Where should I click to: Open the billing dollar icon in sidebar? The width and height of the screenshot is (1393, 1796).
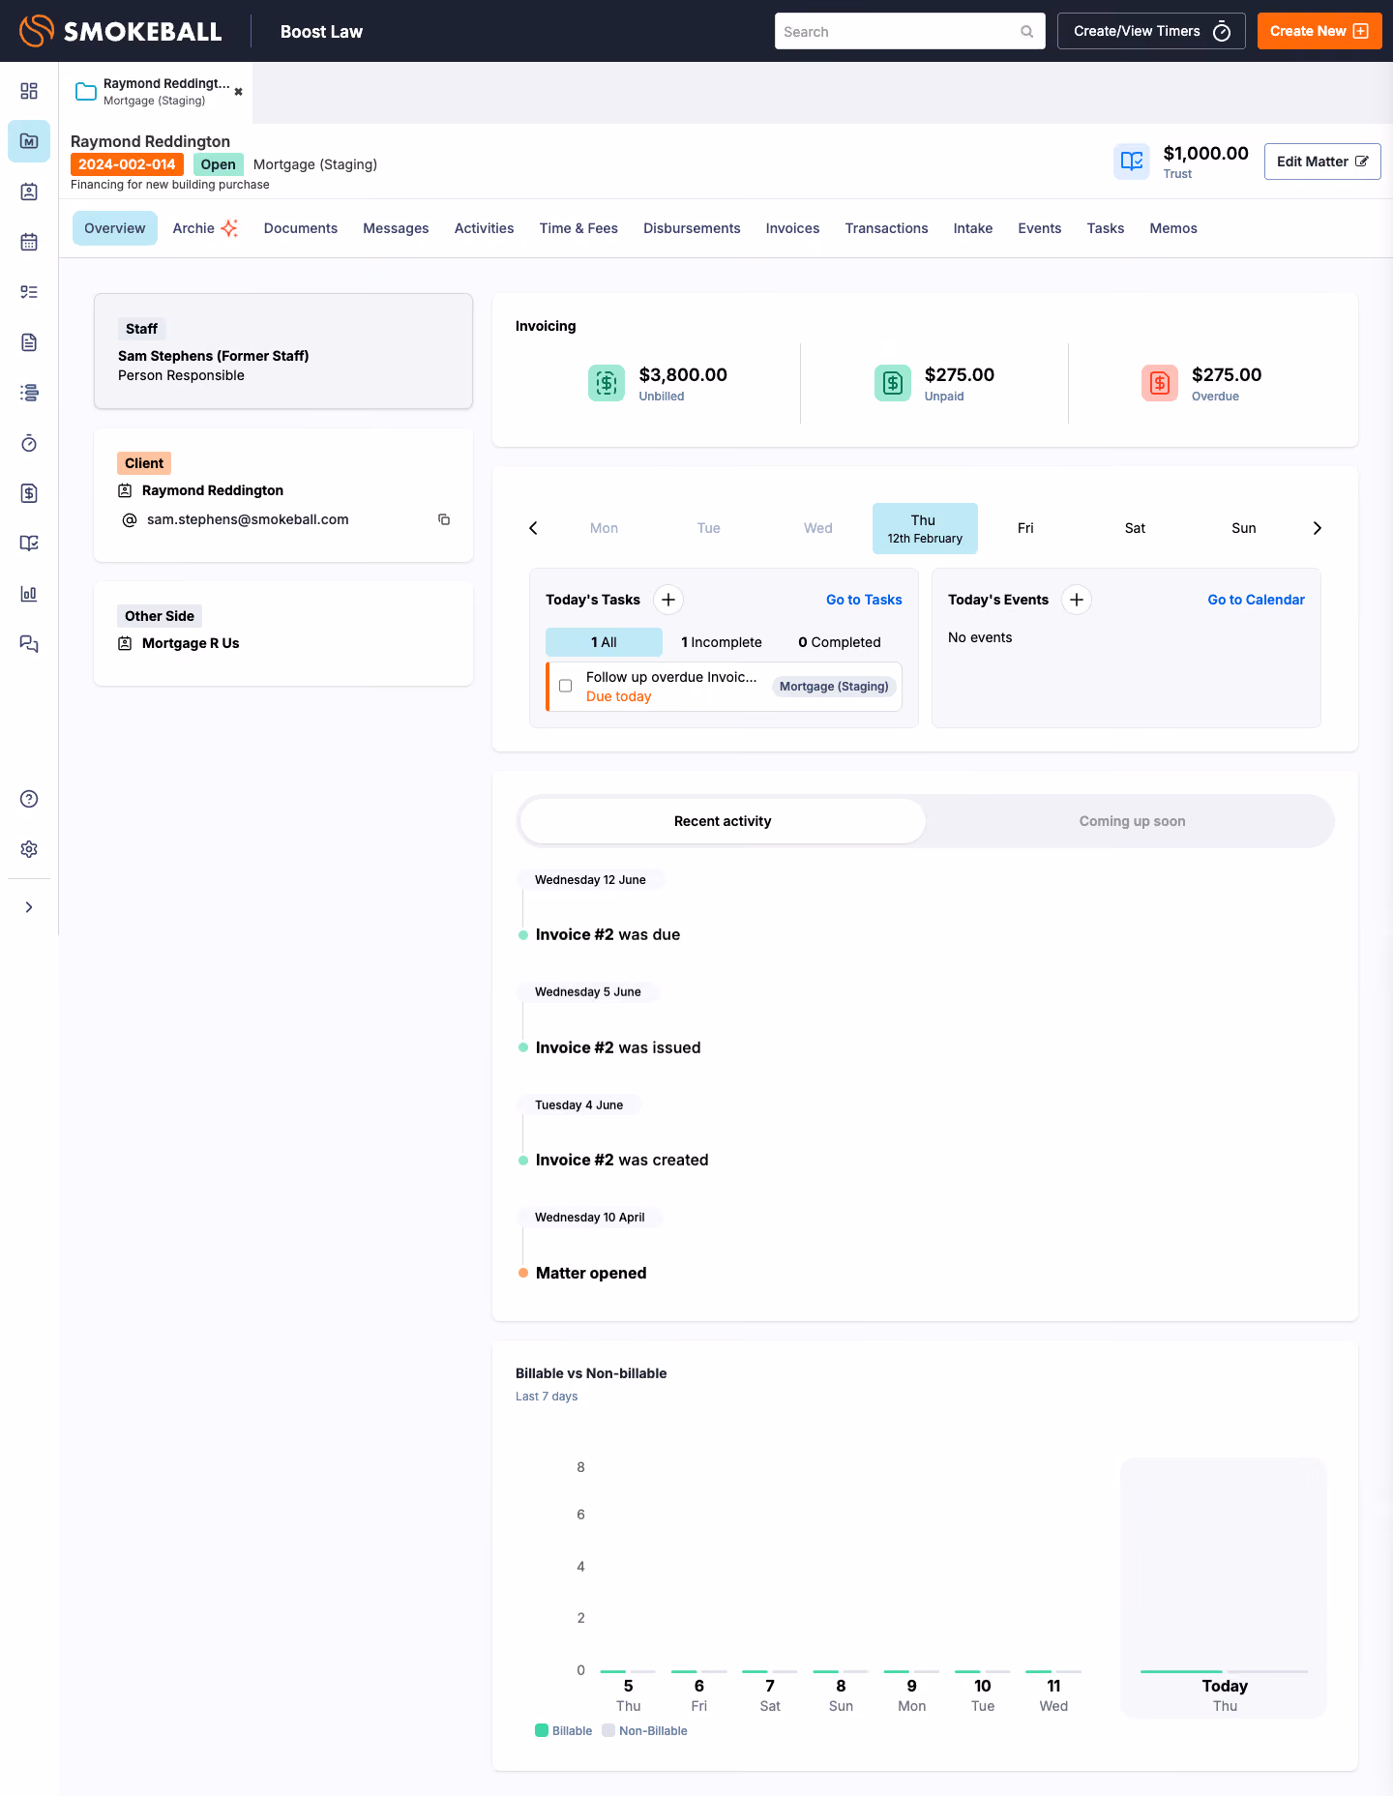29,493
